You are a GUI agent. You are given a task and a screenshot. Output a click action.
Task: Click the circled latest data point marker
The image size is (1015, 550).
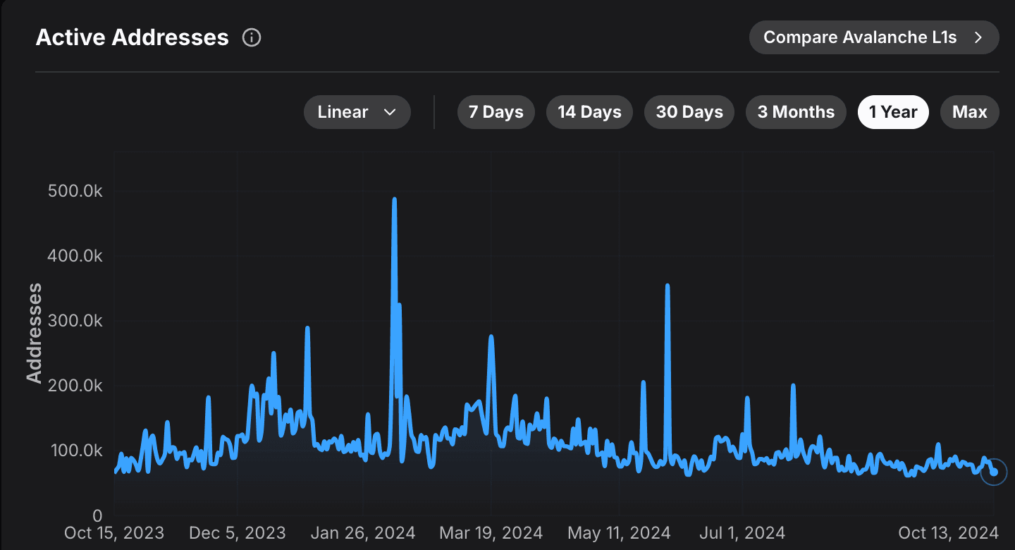coord(994,472)
